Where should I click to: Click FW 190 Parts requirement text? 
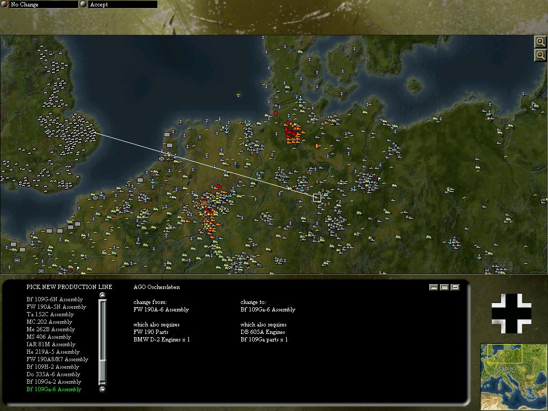click(x=151, y=332)
